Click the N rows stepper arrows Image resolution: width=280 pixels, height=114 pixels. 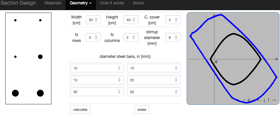(96, 37)
